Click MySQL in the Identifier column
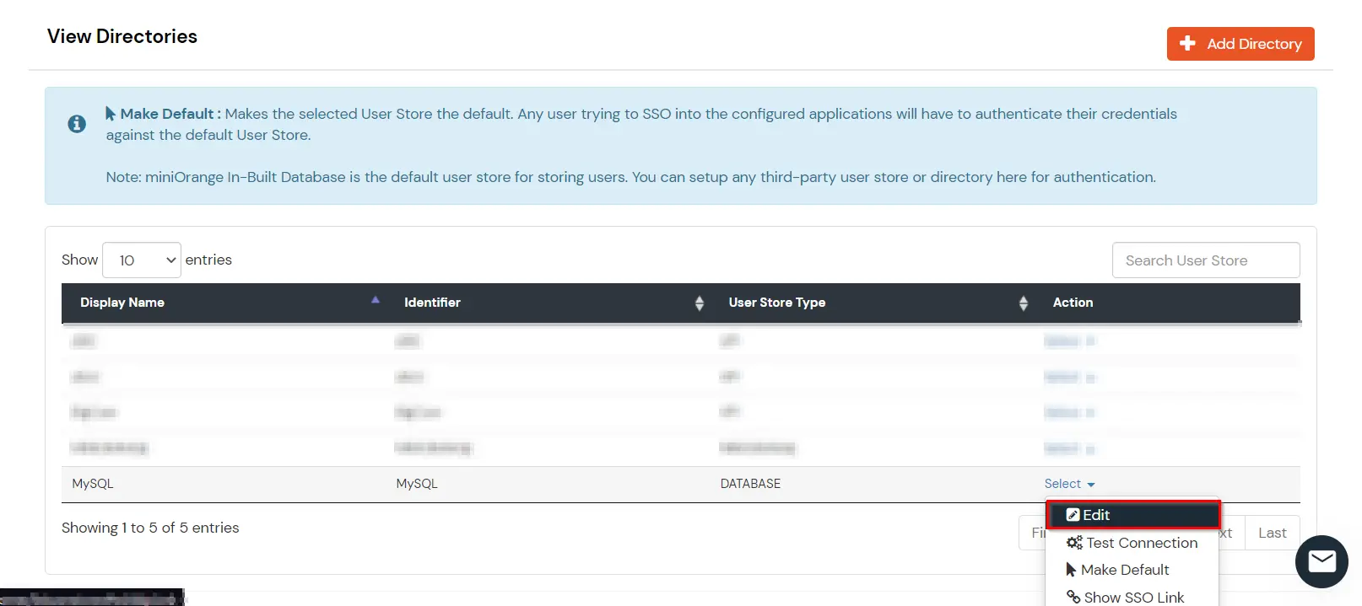This screenshot has height=606, width=1362. coord(417,484)
